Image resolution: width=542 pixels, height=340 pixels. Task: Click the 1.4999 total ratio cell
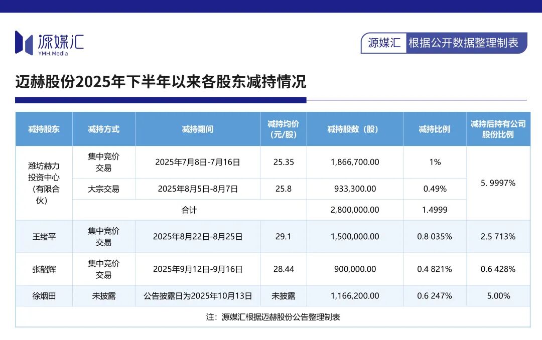click(435, 210)
